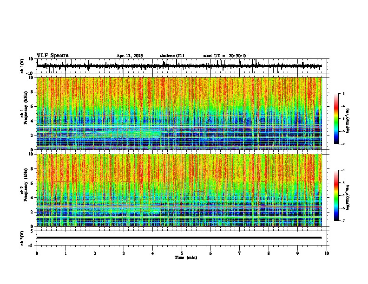The width and height of the screenshot is (368, 284).
Task: Click the "4" kHz tick of ch.2 spectrogram
Action: pyautogui.click(x=33, y=198)
